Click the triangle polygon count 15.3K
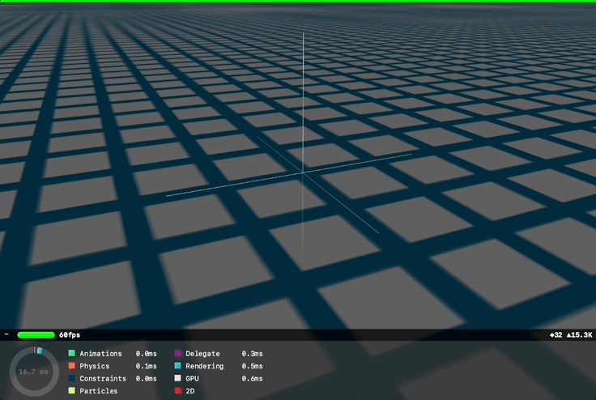This screenshot has width=596, height=400. [x=579, y=335]
